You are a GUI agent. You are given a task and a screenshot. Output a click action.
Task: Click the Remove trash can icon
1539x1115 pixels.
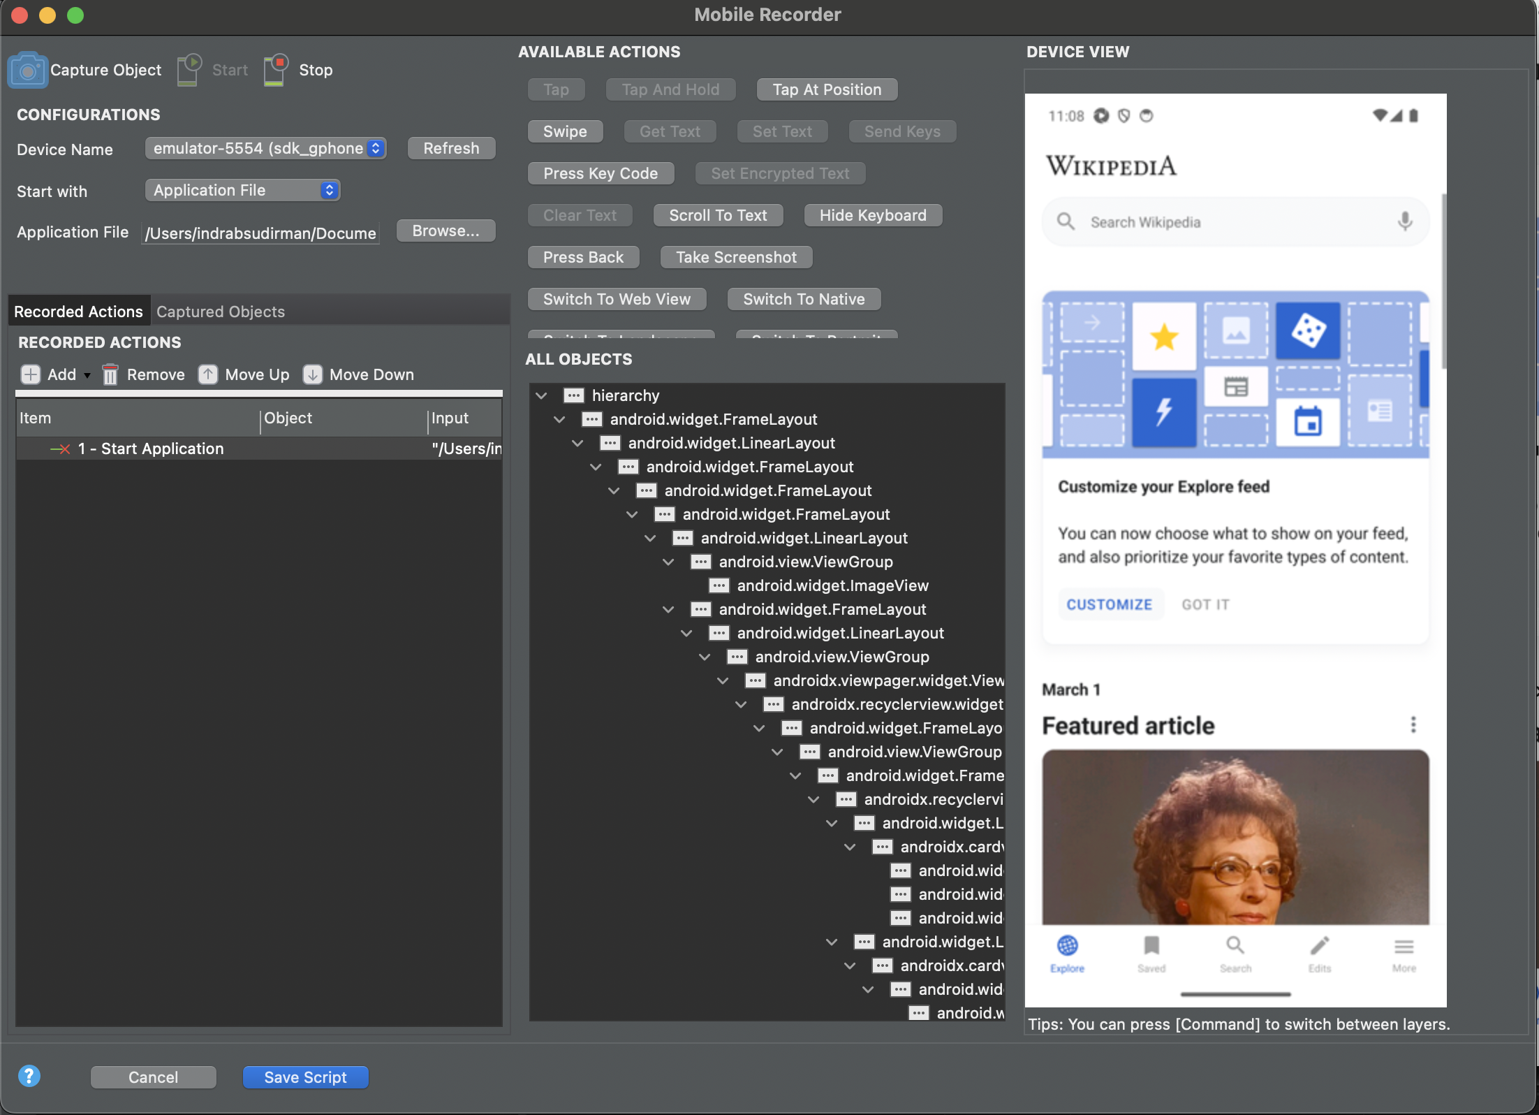pos(110,375)
